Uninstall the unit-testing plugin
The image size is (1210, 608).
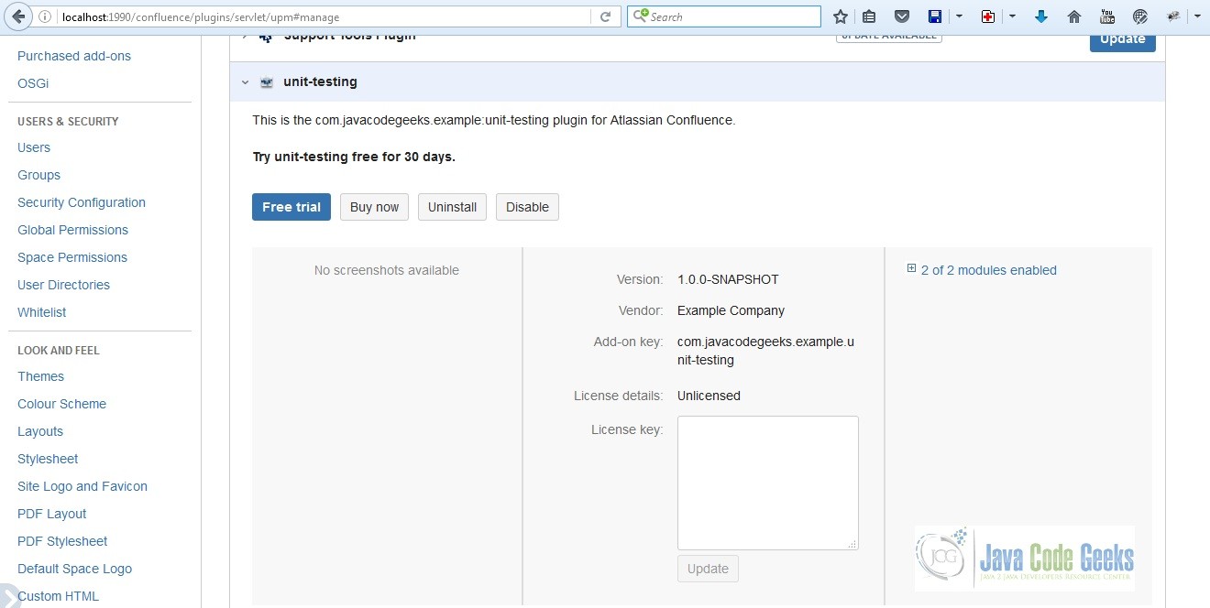click(x=452, y=206)
